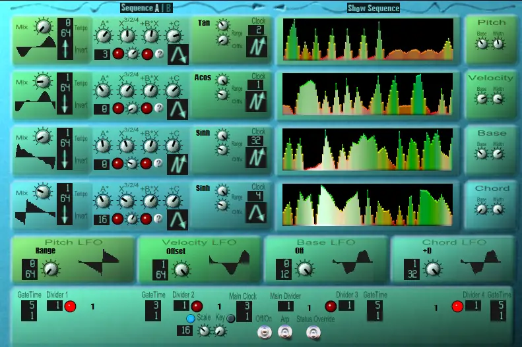
Task: Click the Base LFO waveform shape
Action: coord(352,262)
